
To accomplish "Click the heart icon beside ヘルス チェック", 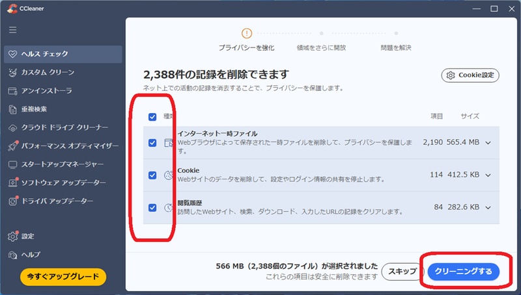I will (x=12, y=54).
